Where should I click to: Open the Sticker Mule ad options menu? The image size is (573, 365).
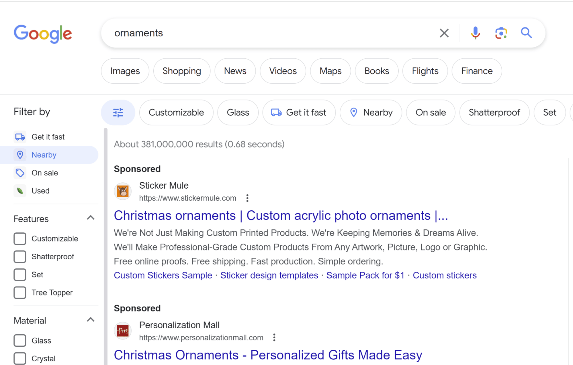pos(247,198)
